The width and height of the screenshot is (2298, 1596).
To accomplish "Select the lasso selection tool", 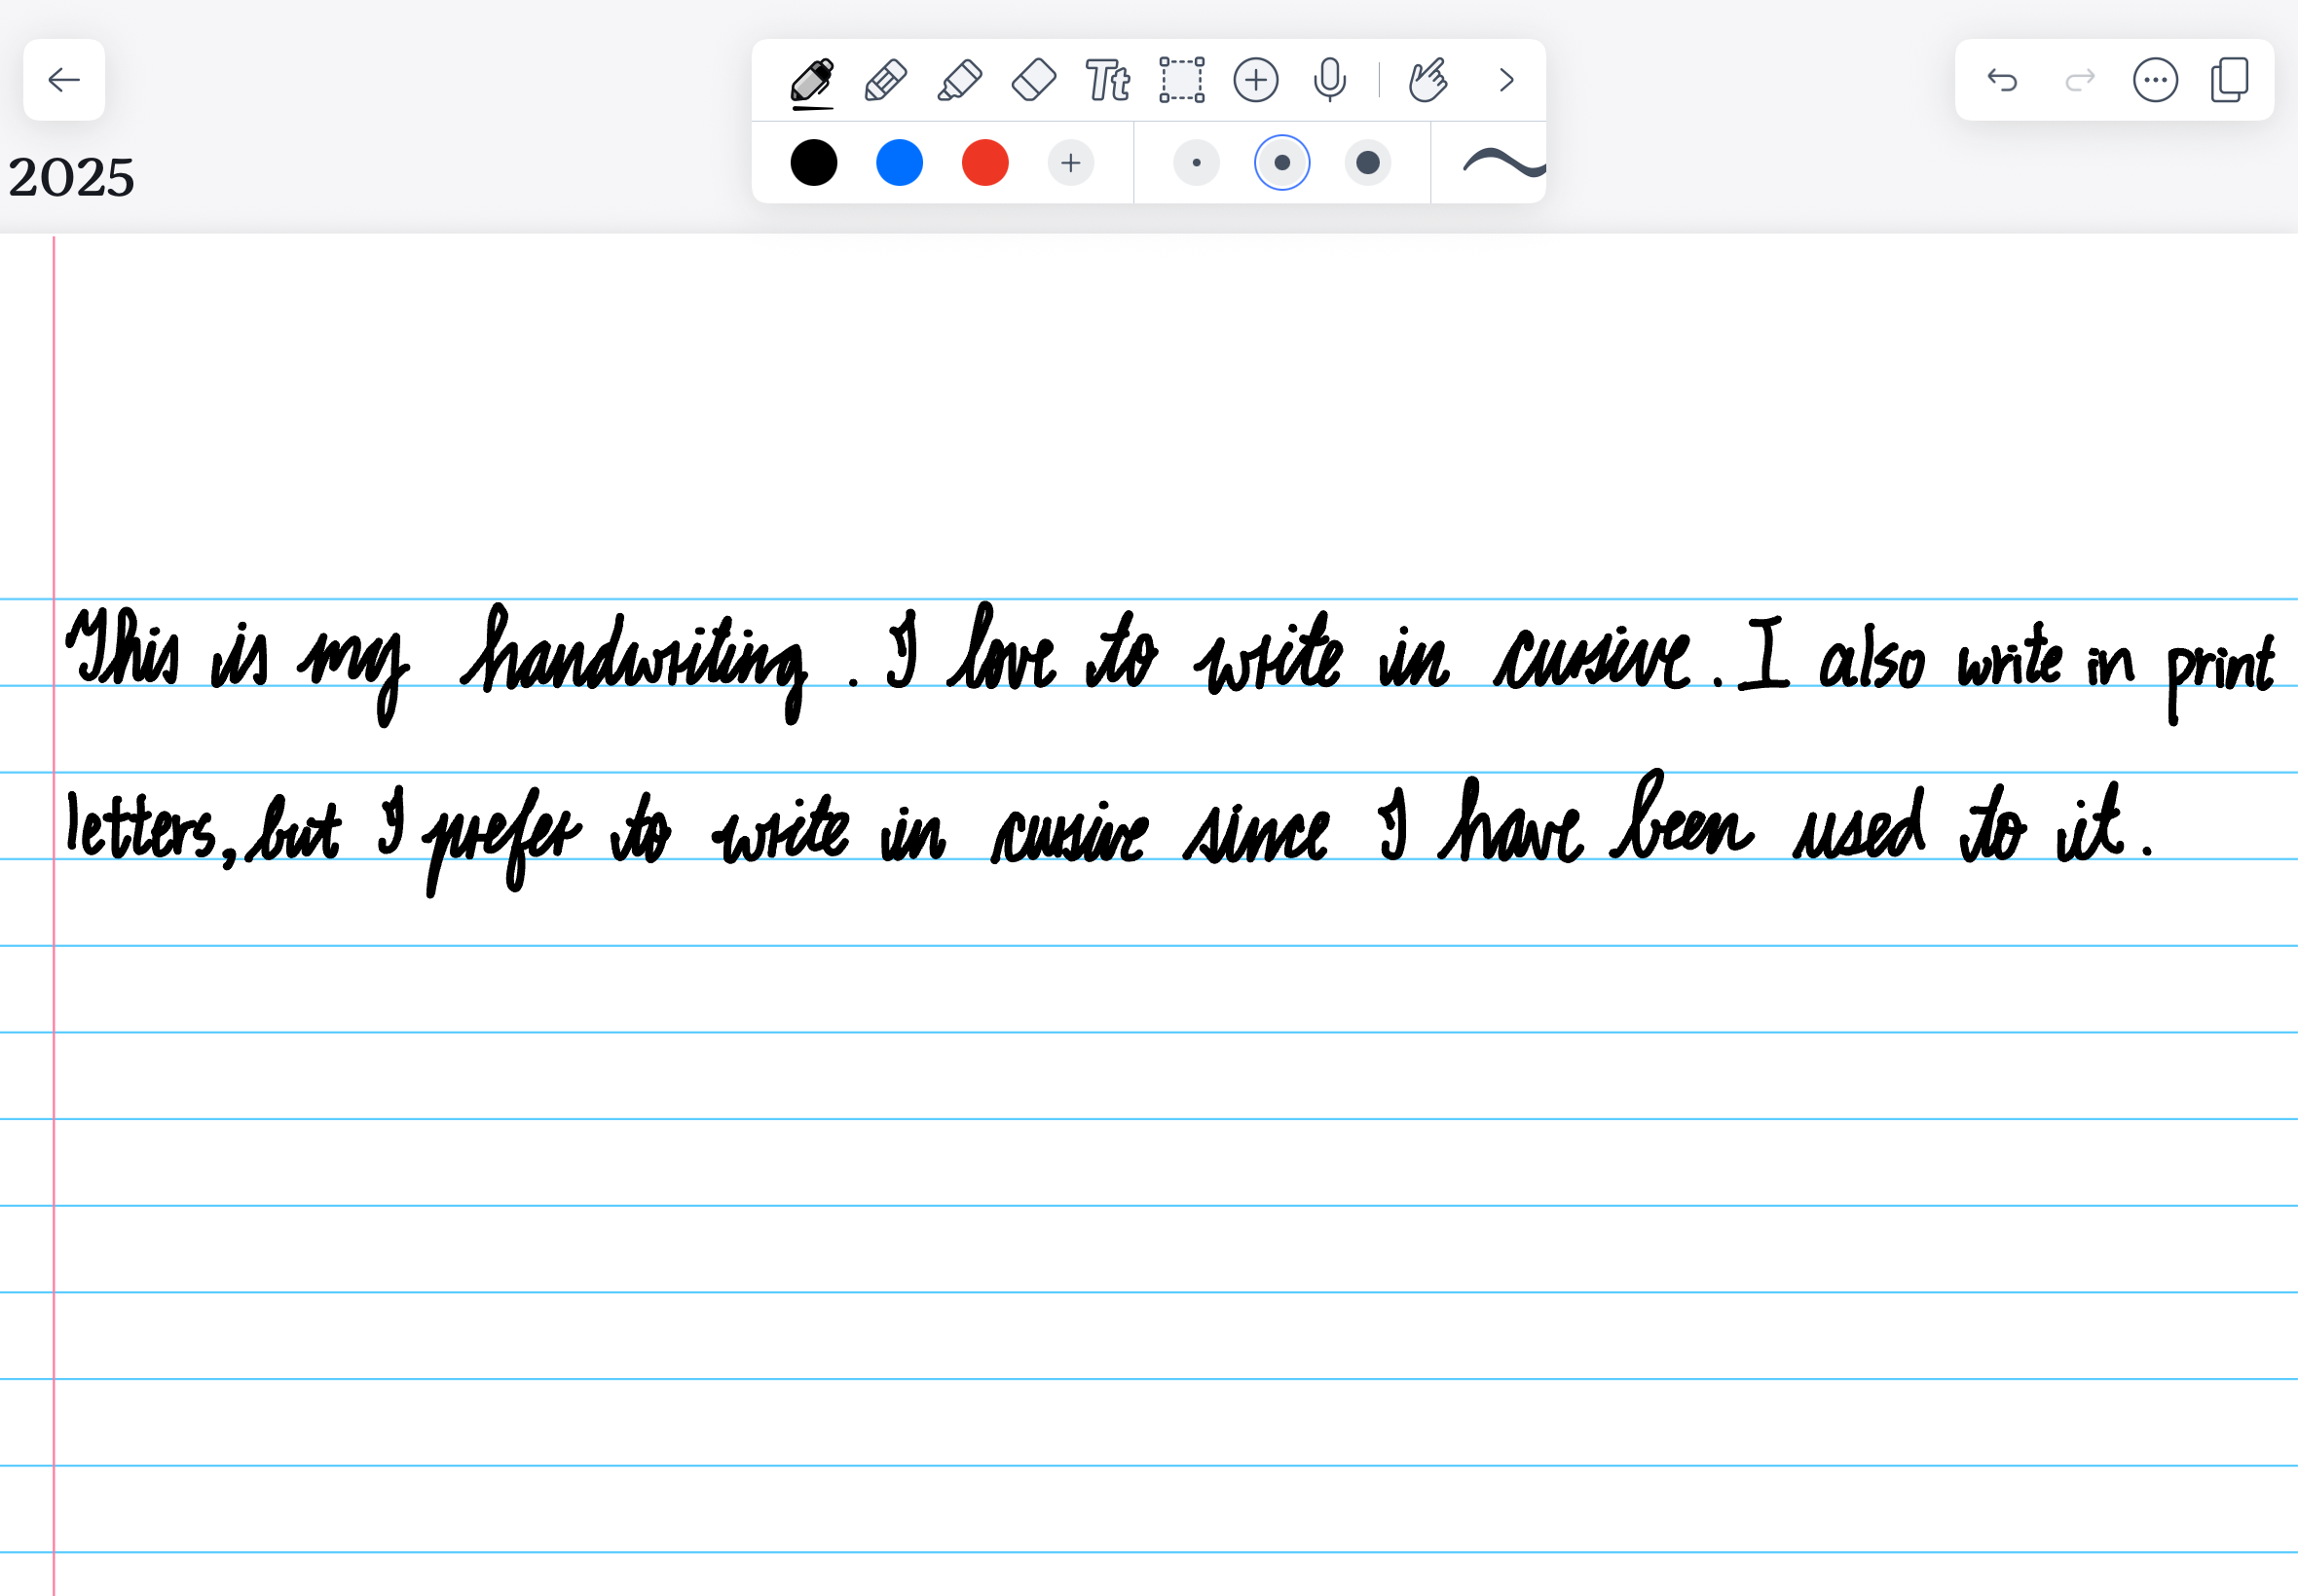I will point(1181,81).
